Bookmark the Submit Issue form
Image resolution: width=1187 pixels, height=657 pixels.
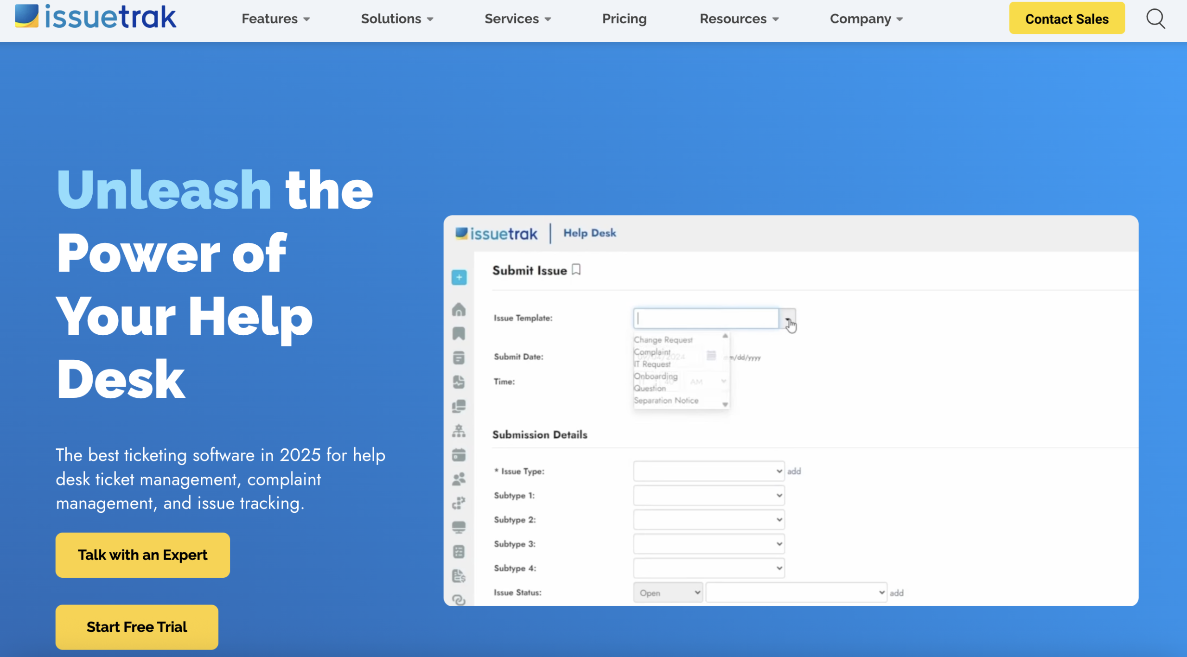coord(576,269)
